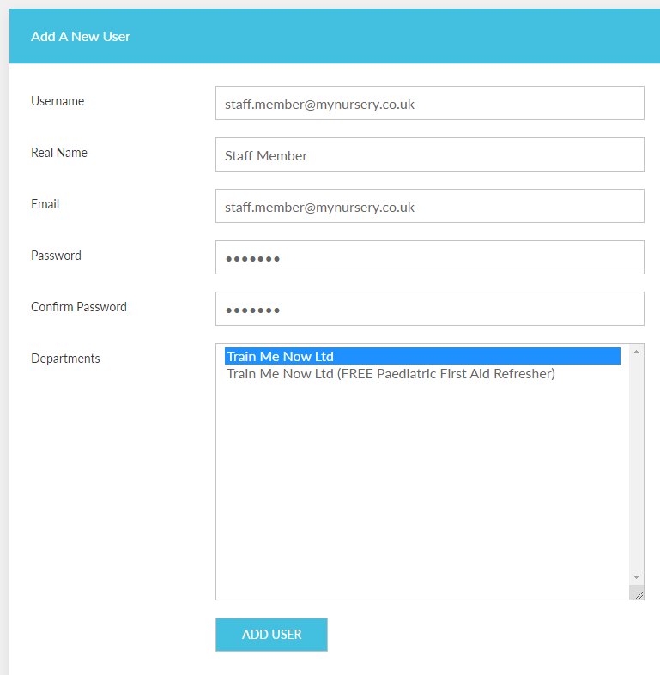
Task: Select the highlighted Train Me Now Ltd department
Action: pos(280,356)
